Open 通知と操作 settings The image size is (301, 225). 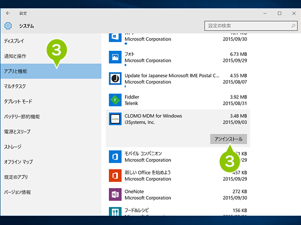coord(51,56)
